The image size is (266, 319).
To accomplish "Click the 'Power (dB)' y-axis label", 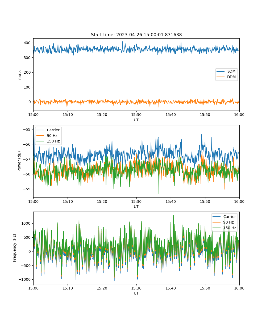I will 19,161.
